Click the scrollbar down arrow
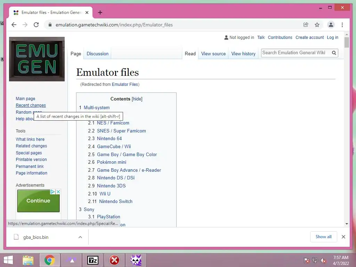The image size is (356, 267). pos(347,224)
